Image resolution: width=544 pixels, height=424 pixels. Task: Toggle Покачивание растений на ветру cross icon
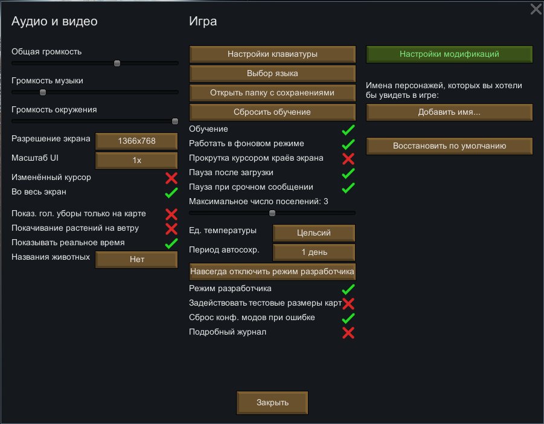tap(171, 228)
